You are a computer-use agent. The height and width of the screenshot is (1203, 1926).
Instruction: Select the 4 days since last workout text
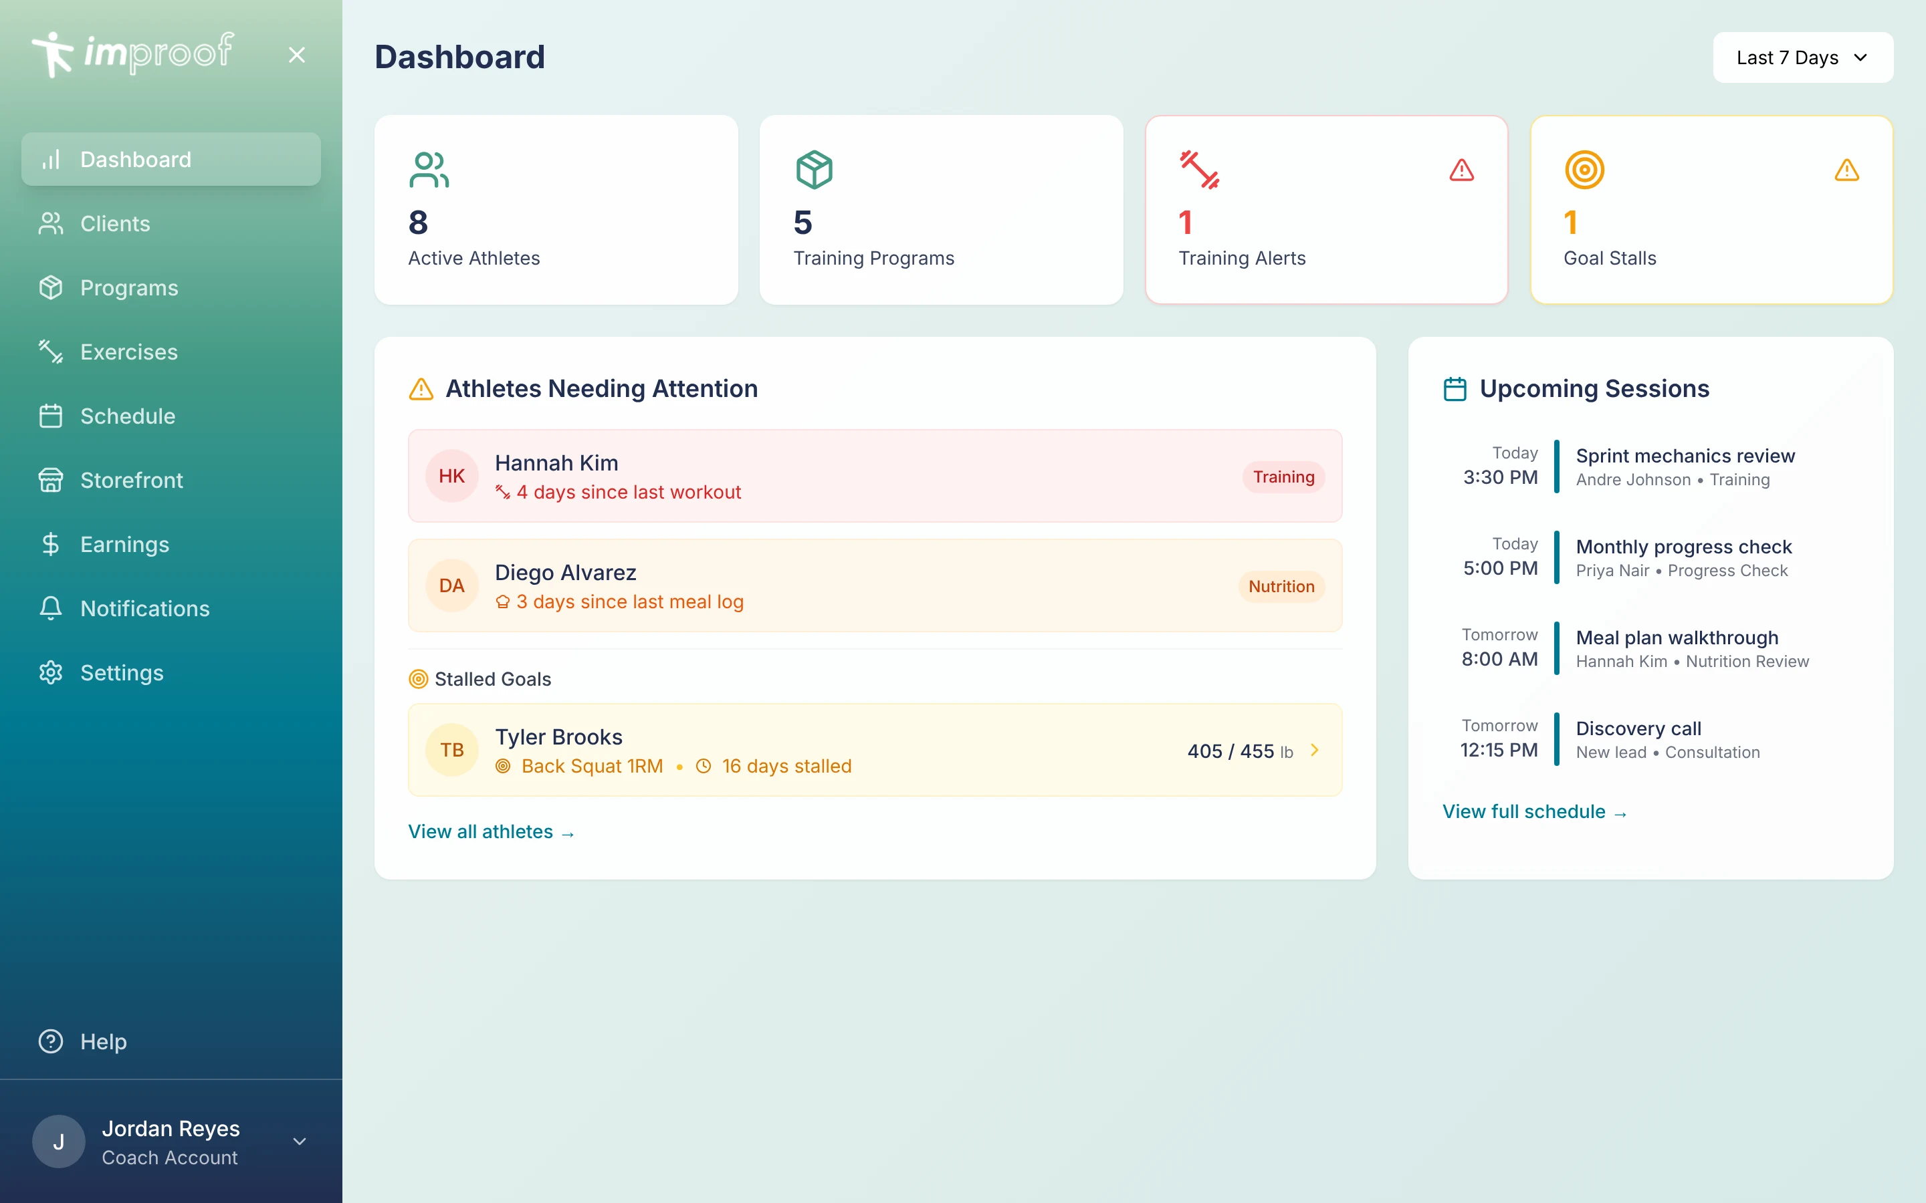coord(629,493)
